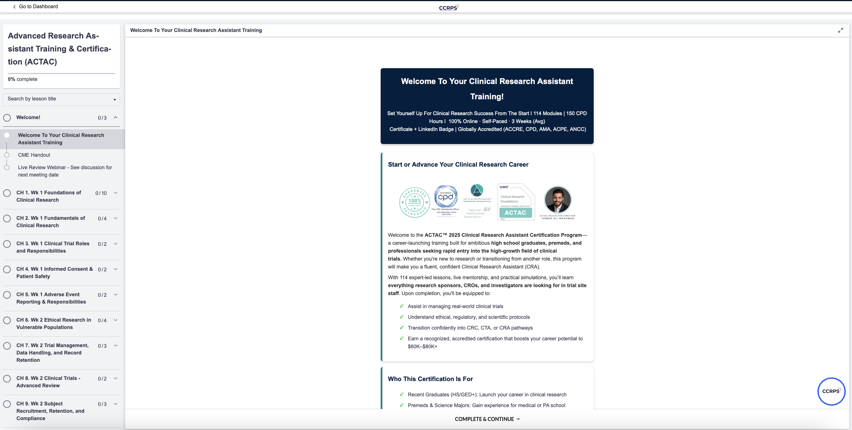The width and height of the screenshot is (852, 430).
Task: Click the Live Review Webinar lesson status dot
Action: (7, 167)
